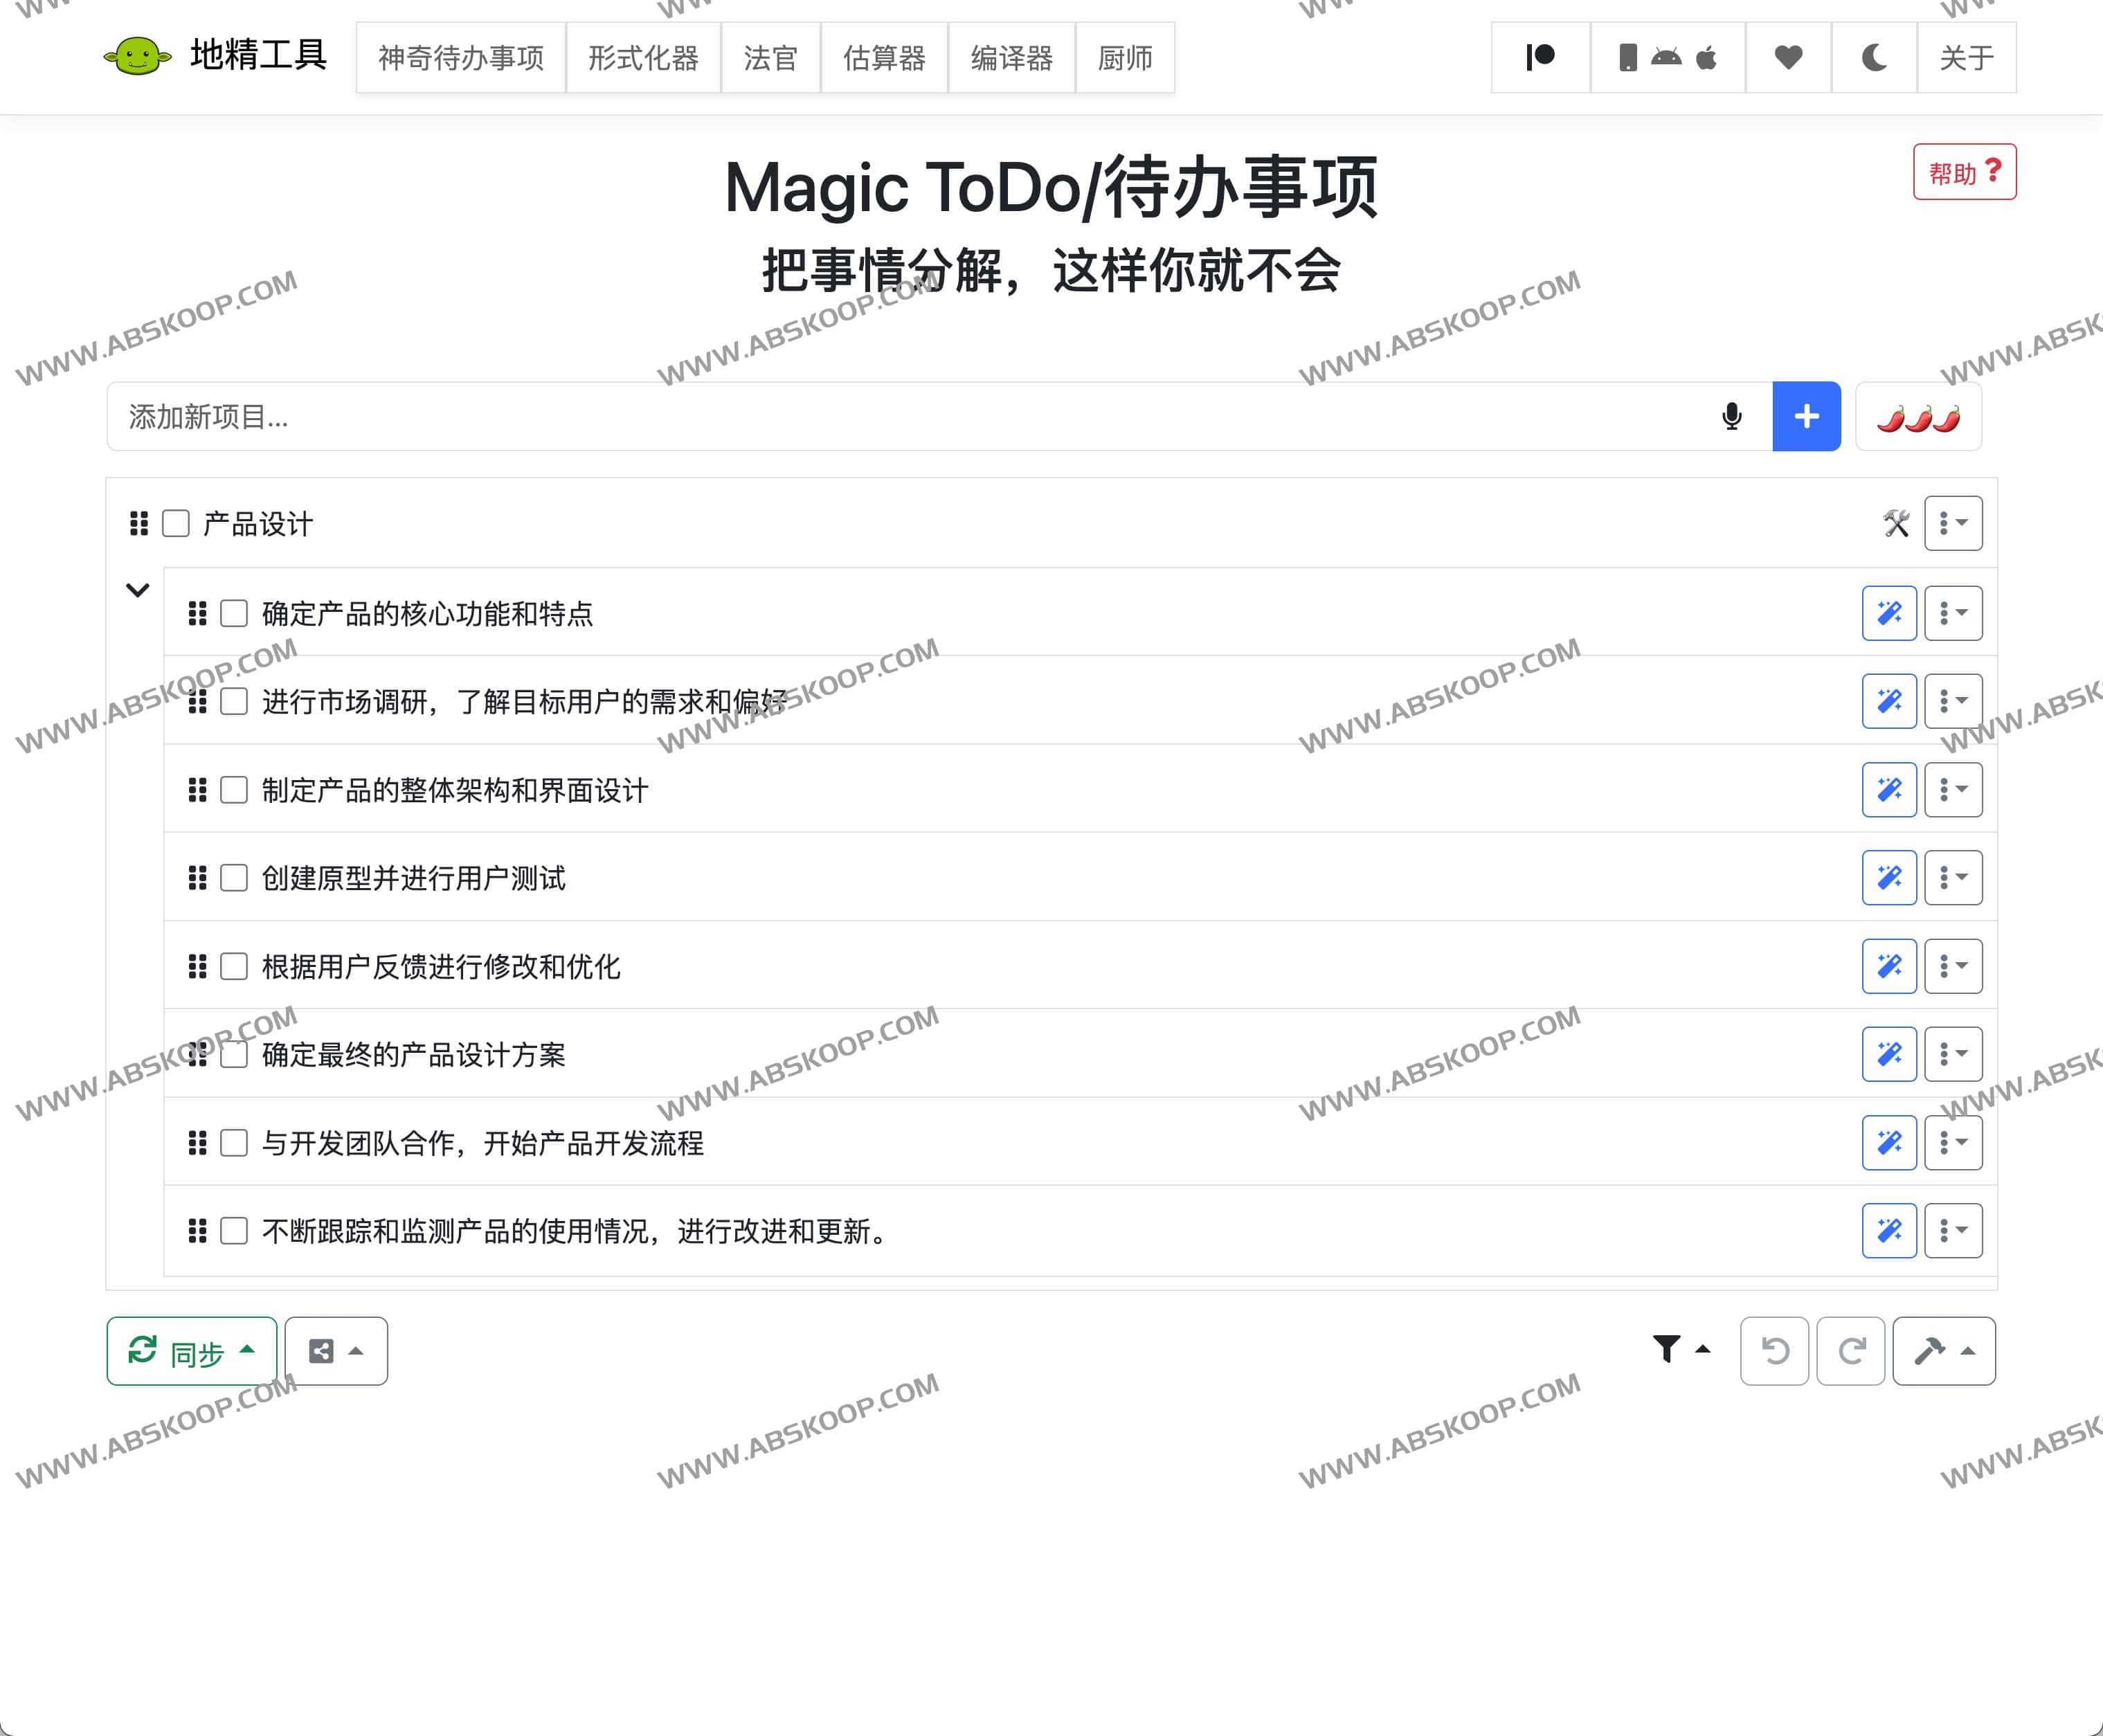Click the heart icon in navbar
The height and width of the screenshot is (1736, 2103).
tap(1788, 58)
